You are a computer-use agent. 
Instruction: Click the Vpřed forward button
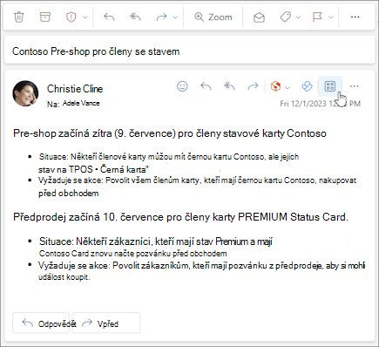106,323
